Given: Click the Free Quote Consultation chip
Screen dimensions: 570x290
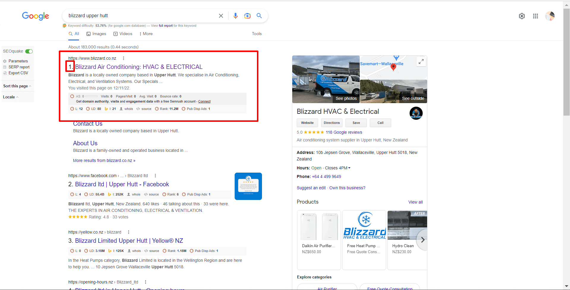Looking at the screenshot, I should 390,287.
